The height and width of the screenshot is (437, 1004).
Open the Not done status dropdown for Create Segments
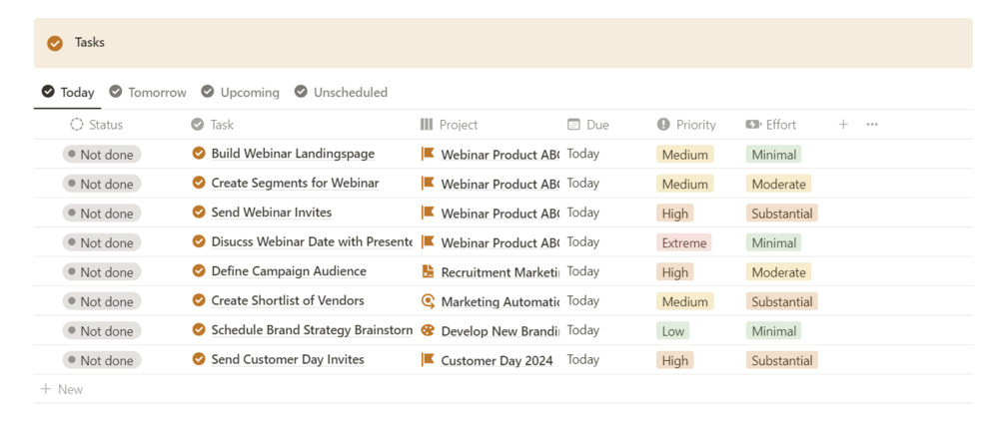(102, 184)
